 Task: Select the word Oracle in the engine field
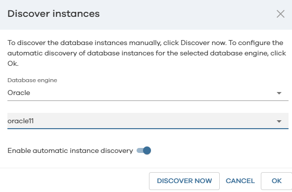[19, 93]
